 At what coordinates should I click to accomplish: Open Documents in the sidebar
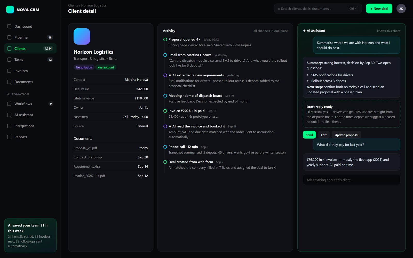tap(30, 82)
